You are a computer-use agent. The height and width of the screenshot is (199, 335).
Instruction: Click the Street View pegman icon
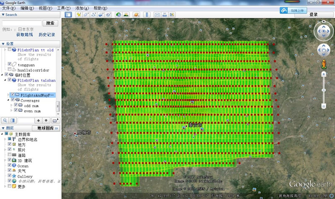coord(323,64)
